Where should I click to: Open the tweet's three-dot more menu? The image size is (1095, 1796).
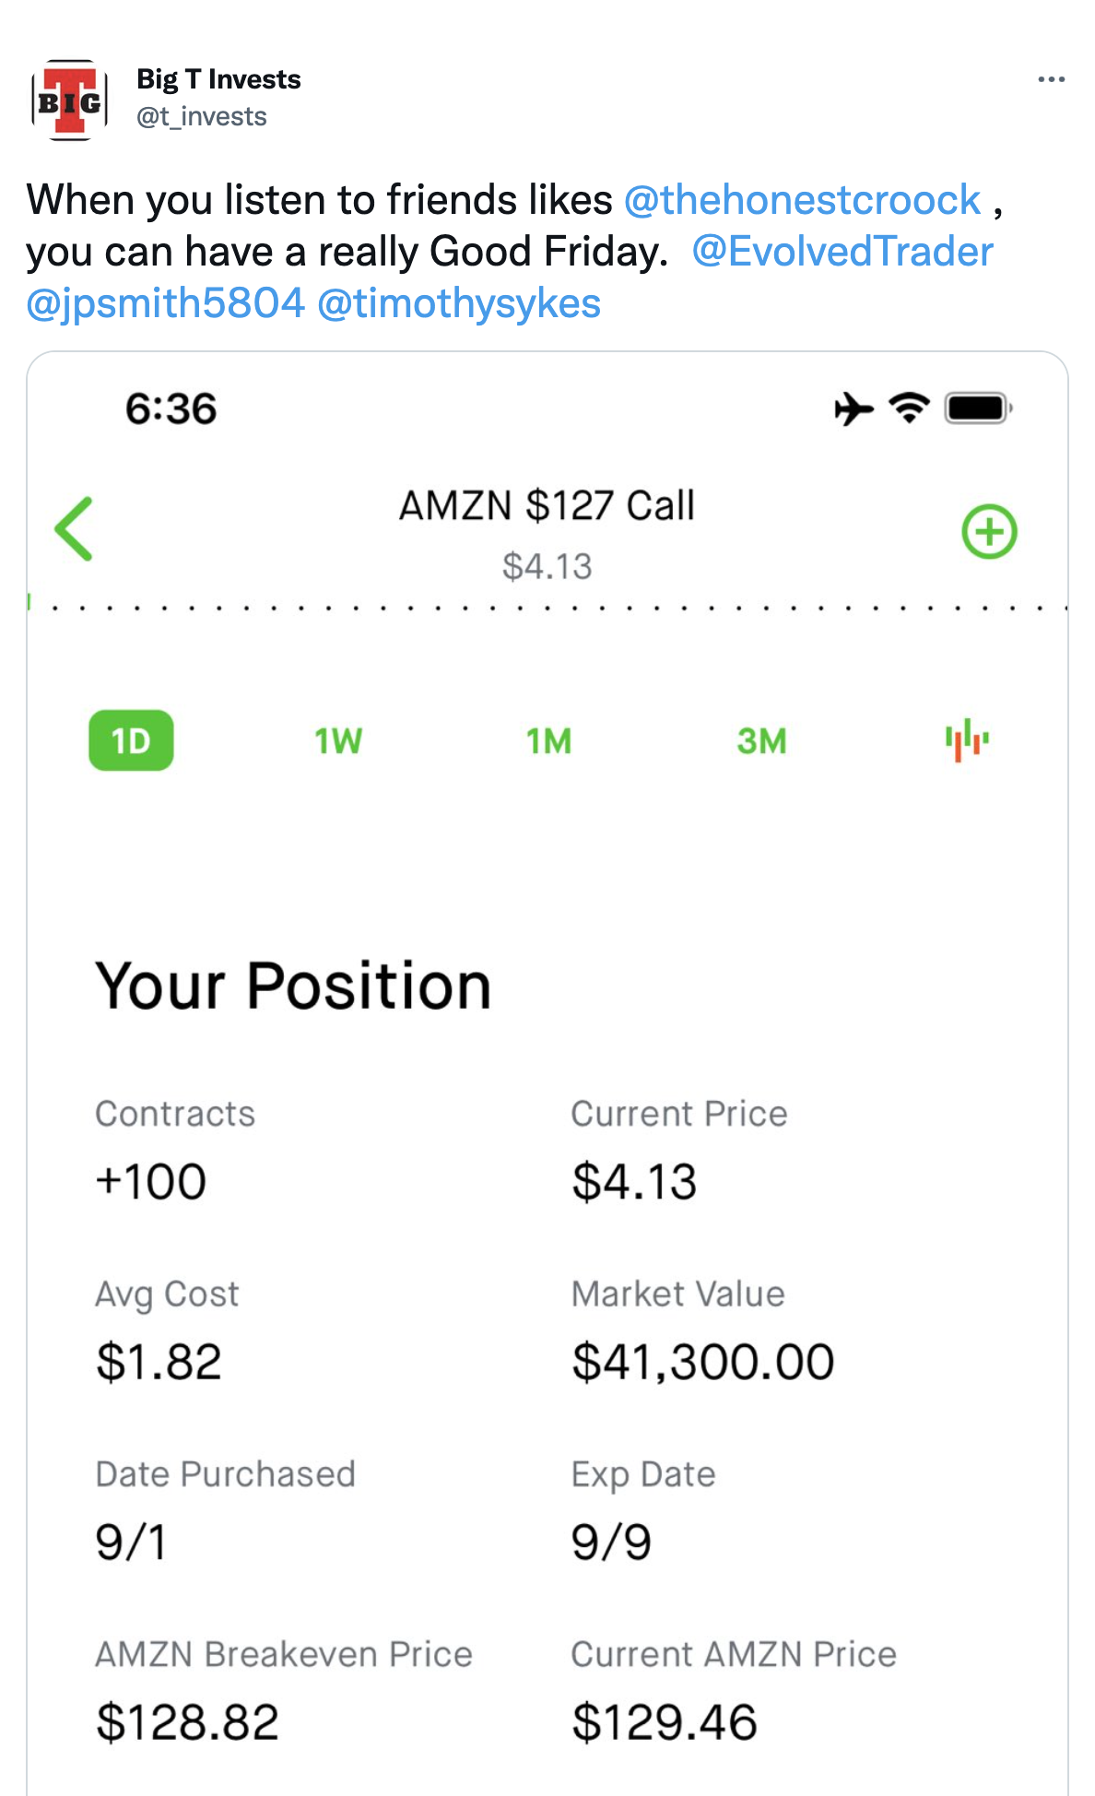pyautogui.click(x=1051, y=80)
